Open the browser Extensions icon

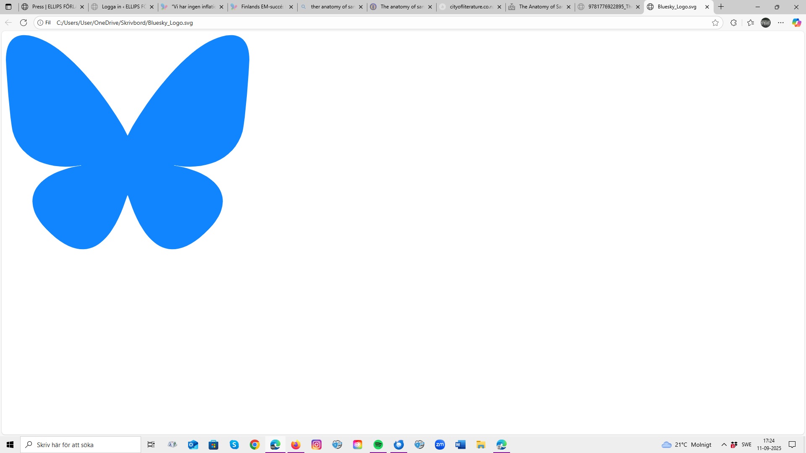(x=733, y=23)
